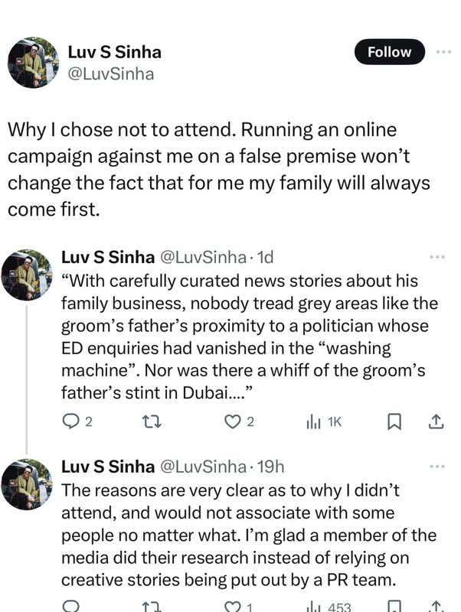Click Luv S Sinha name in main tweet
Image resolution: width=461 pixels, height=612 pixels.
coord(115,53)
